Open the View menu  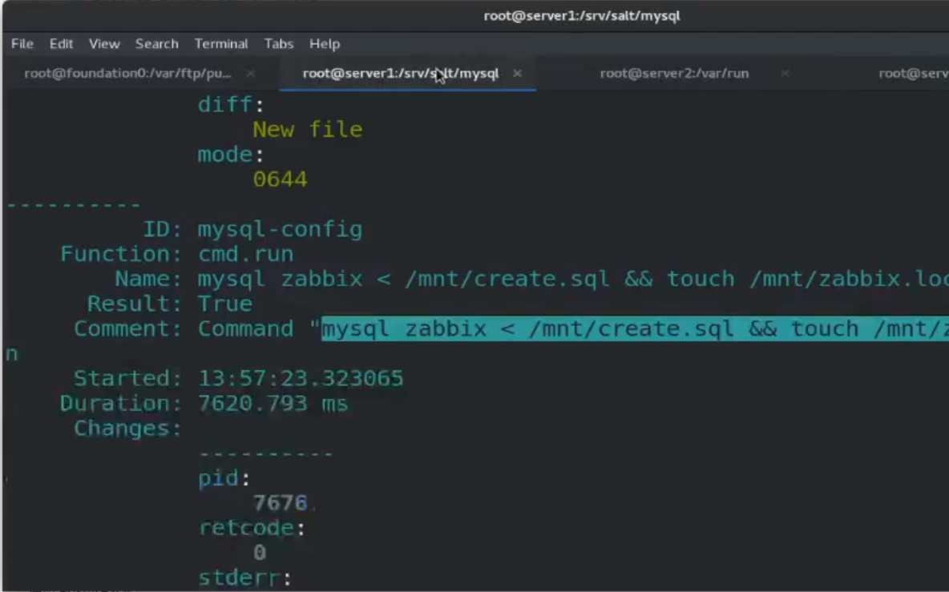click(104, 43)
